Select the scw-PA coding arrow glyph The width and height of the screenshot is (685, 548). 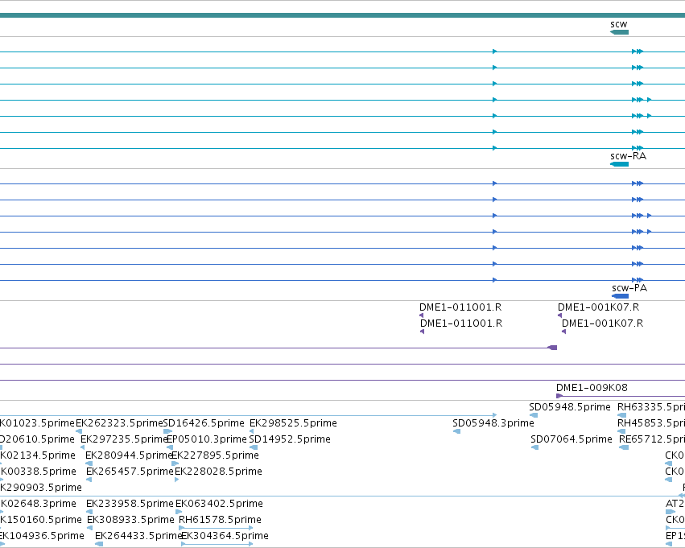(620, 296)
